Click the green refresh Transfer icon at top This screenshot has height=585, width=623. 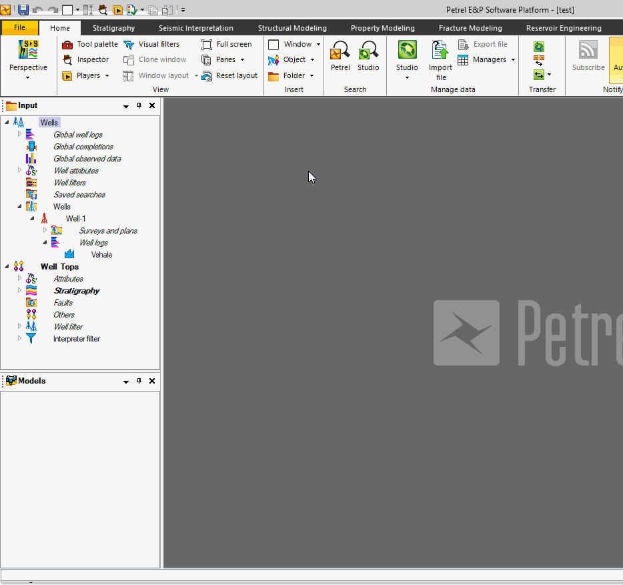point(539,47)
